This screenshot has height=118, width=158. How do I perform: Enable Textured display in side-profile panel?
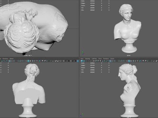(x=135, y=61)
